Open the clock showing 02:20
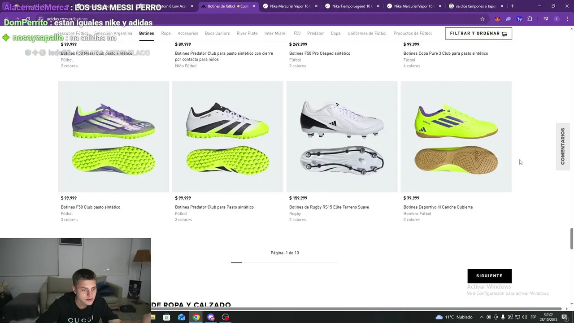Image resolution: width=574 pixels, height=323 pixels. click(548, 317)
